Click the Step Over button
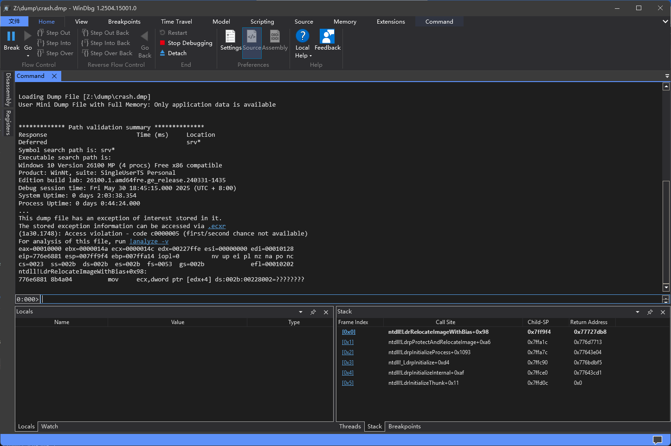The height and width of the screenshot is (446, 671). [55, 53]
